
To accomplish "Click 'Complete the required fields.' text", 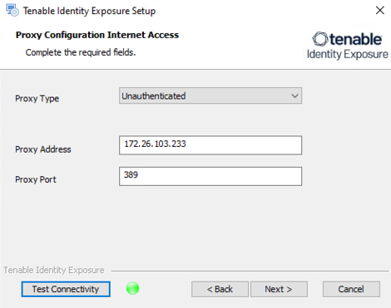I will point(81,52).
